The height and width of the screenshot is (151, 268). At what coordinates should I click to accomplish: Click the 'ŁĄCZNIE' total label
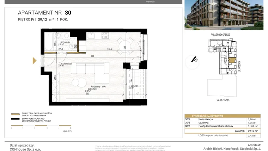(x=240, y=131)
